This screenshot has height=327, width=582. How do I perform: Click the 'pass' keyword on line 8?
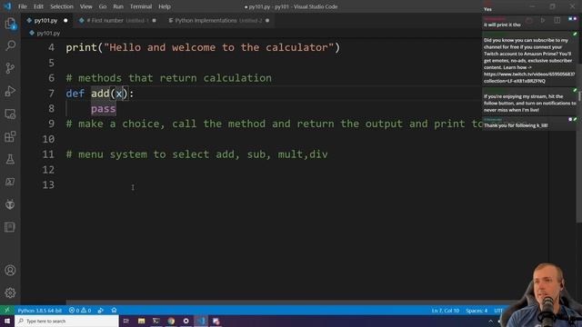(x=103, y=109)
